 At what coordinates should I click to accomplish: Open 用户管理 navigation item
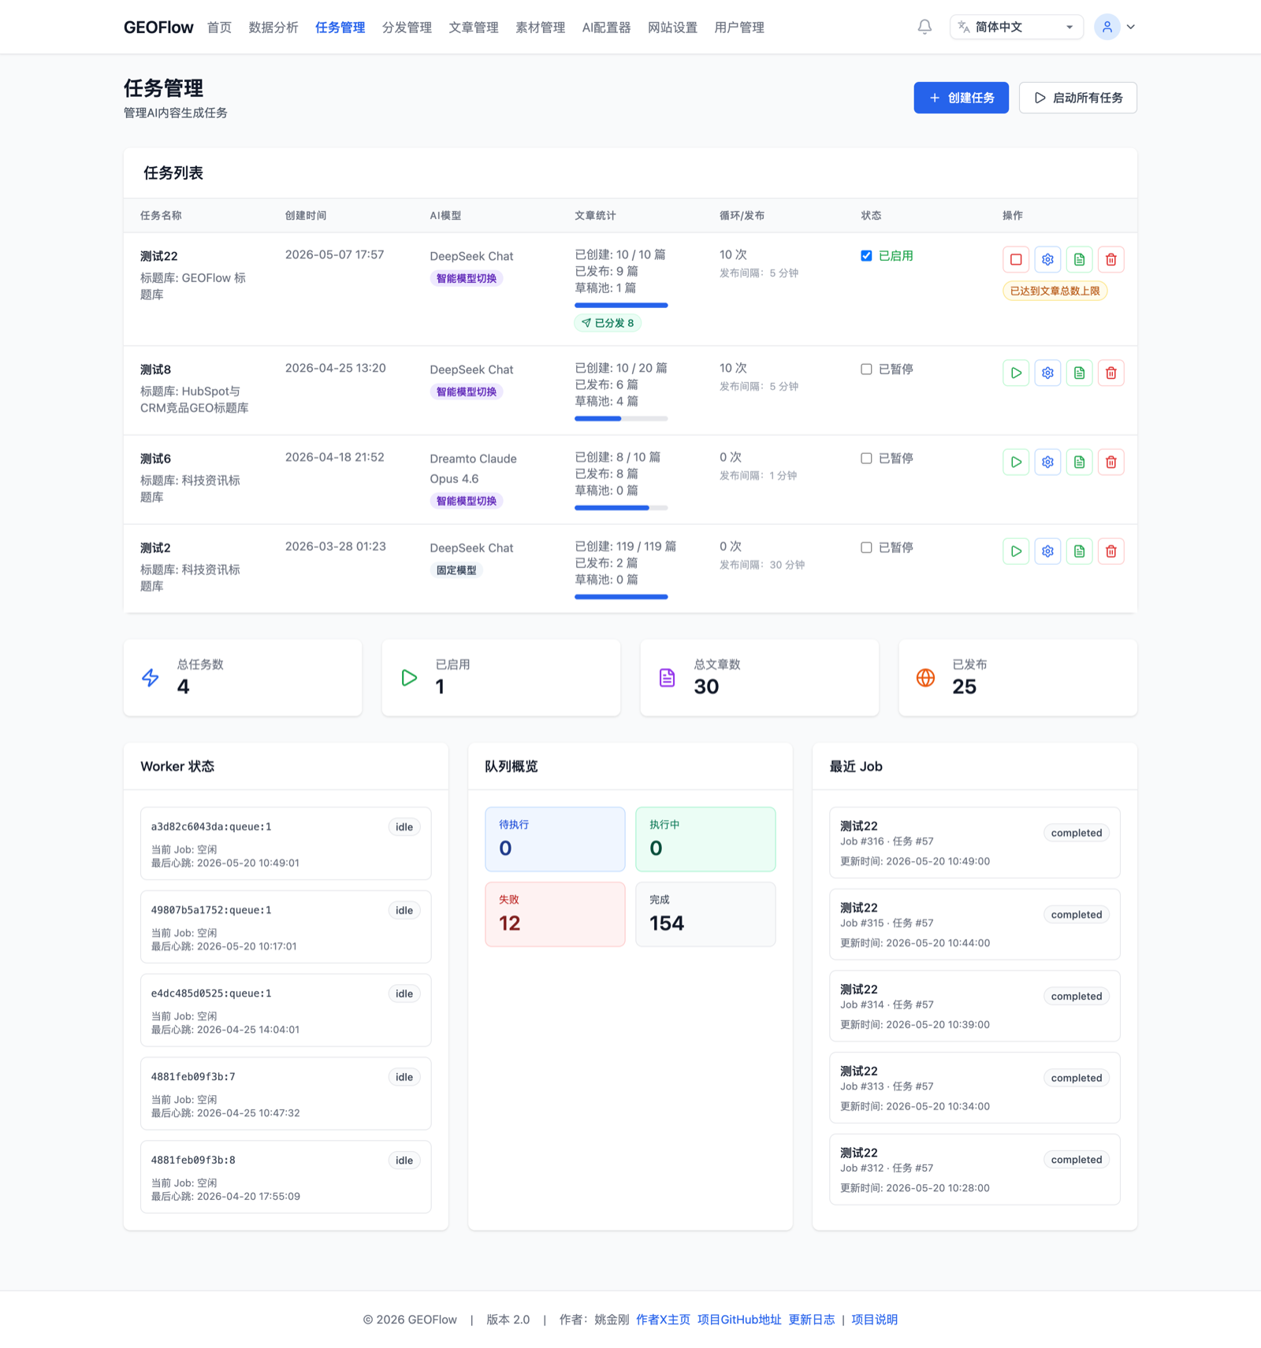click(x=739, y=28)
